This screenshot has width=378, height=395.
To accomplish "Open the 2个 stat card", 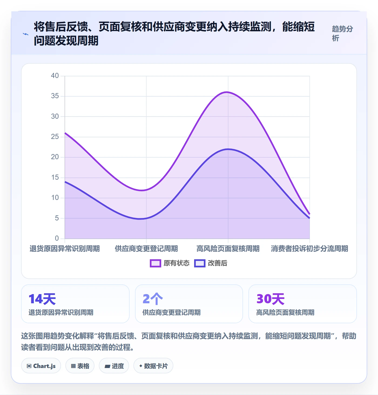I will tap(189, 304).
